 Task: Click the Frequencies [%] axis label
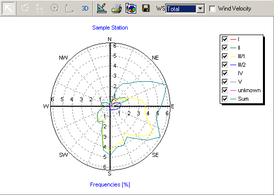(x=110, y=184)
